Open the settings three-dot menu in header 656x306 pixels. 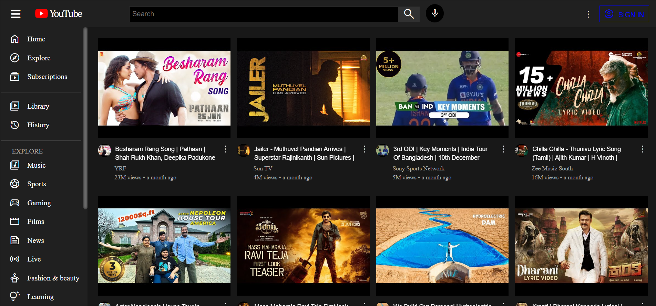(588, 14)
